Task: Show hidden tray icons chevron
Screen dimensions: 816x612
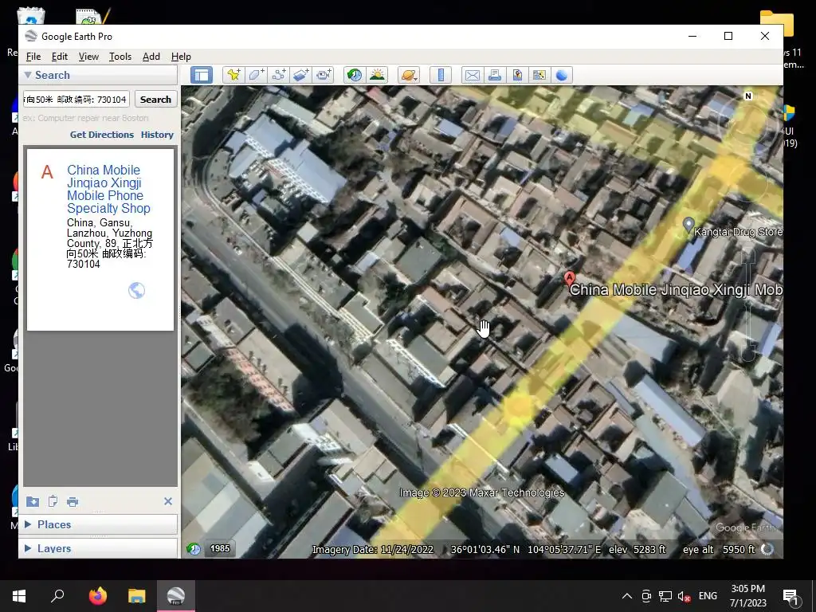Action: [x=627, y=596]
